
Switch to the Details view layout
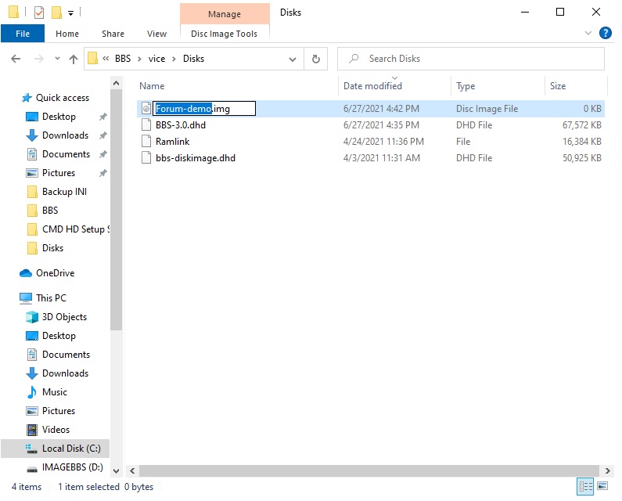coord(585,486)
